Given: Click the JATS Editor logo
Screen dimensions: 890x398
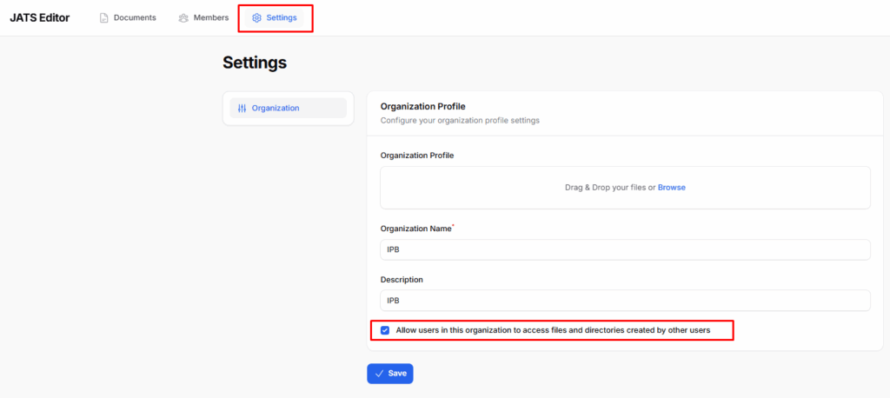Looking at the screenshot, I should (x=40, y=17).
